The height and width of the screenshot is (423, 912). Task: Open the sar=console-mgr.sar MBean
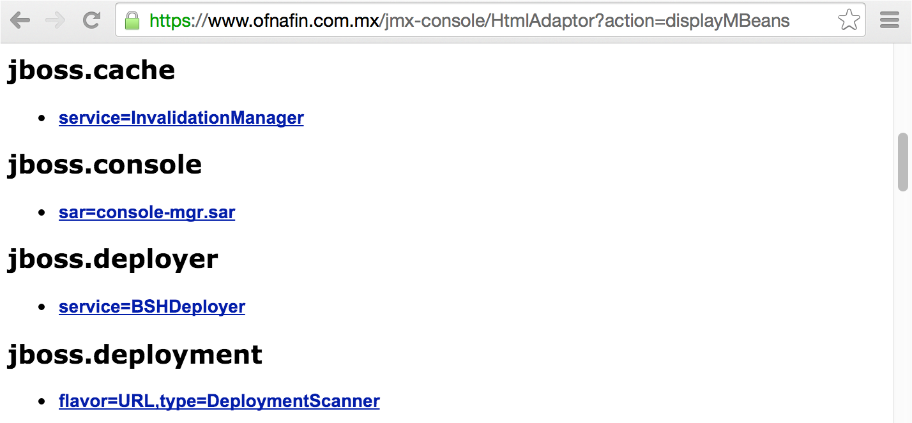(146, 212)
